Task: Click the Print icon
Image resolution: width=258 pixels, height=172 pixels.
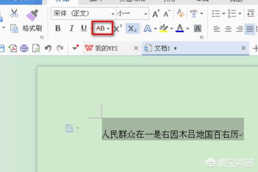Action: click(24, 49)
